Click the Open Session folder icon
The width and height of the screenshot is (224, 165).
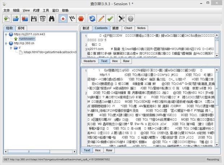16,18
